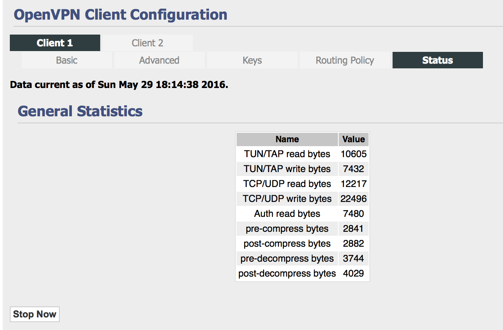Select the Auth read bytes label
Image resolution: width=503 pixels, height=330 pixels.
287,214
